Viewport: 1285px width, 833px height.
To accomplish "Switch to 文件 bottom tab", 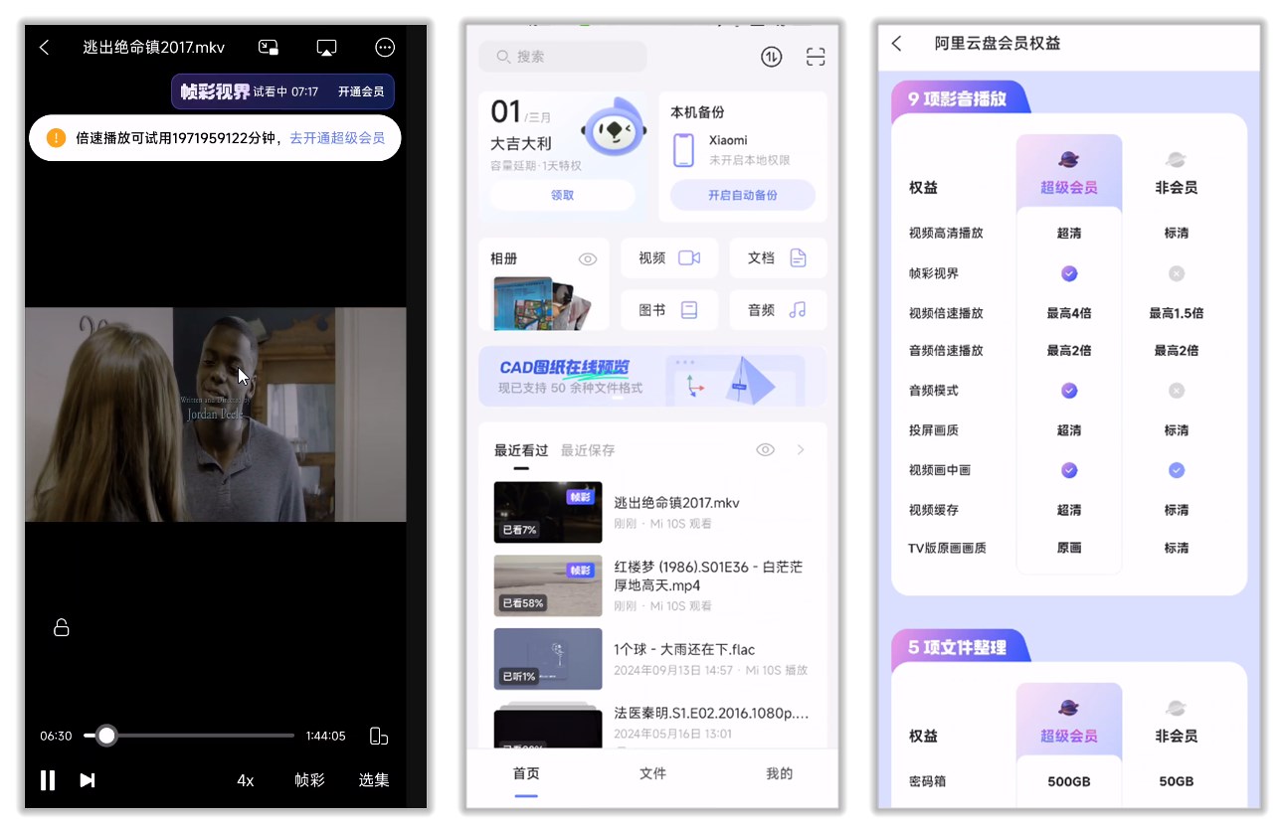I will click(x=652, y=773).
